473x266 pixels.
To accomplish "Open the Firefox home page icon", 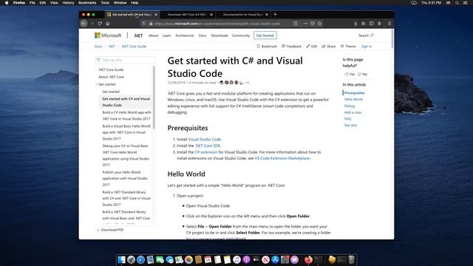I will pyautogui.click(x=108, y=24).
